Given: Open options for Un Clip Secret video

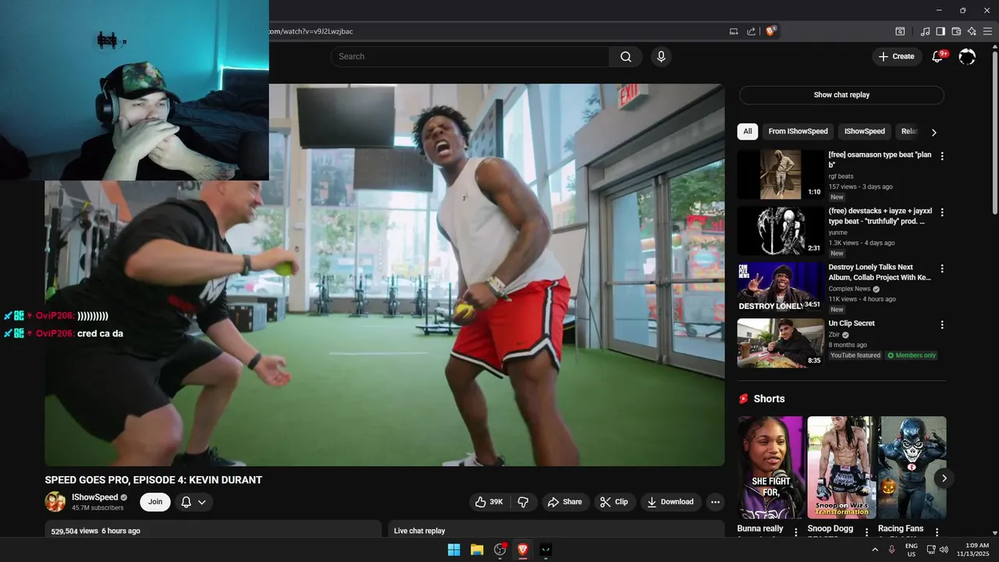Looking at the screenshot, I should pyautogui.click(x=942, y=325).
